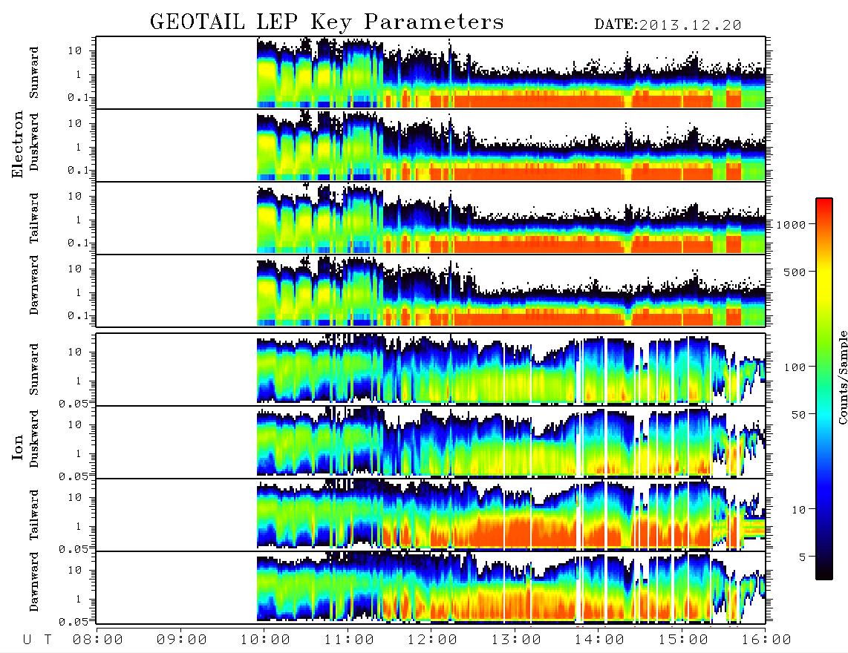Click the vertical Ion group label
The image size is (848, 653).
tap(17, 447)
